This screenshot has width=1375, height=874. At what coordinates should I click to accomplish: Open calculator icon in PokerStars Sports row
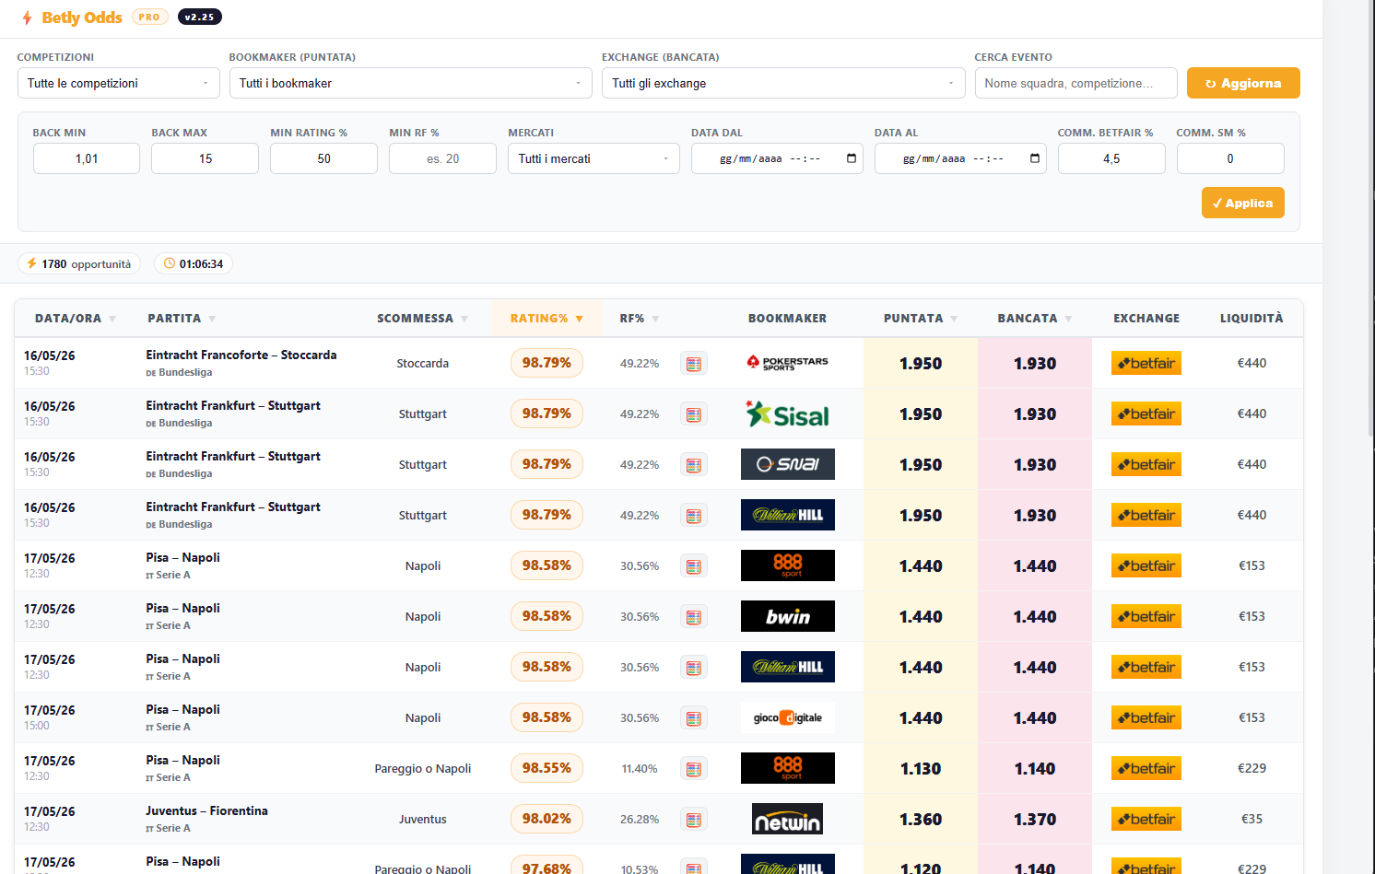pos(694,364)
